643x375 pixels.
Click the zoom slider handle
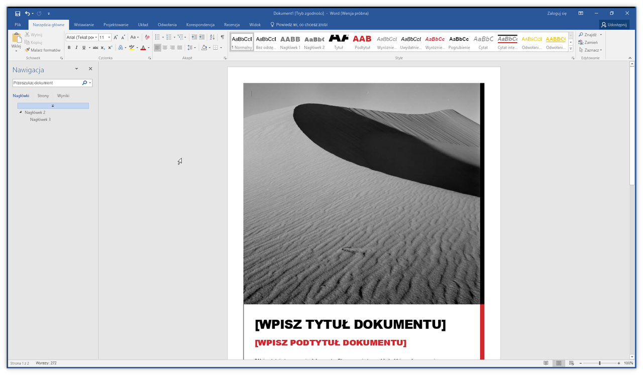coord(599,363)
